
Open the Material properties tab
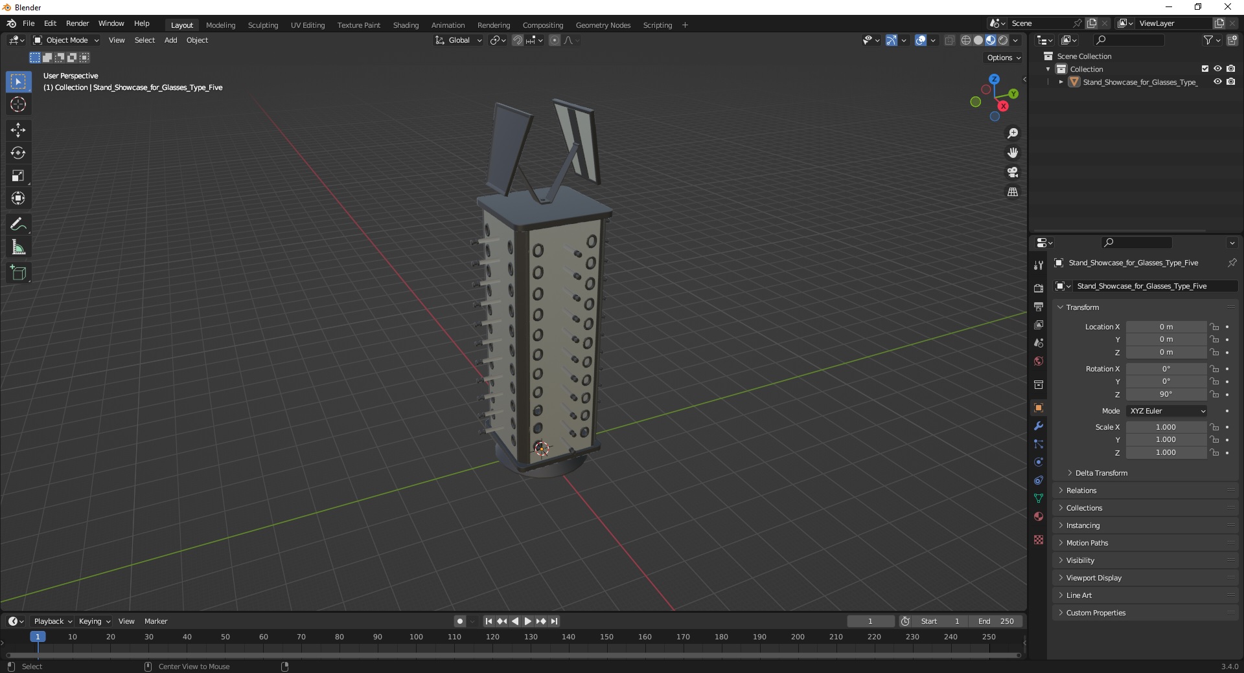[x=1039, y=516]
